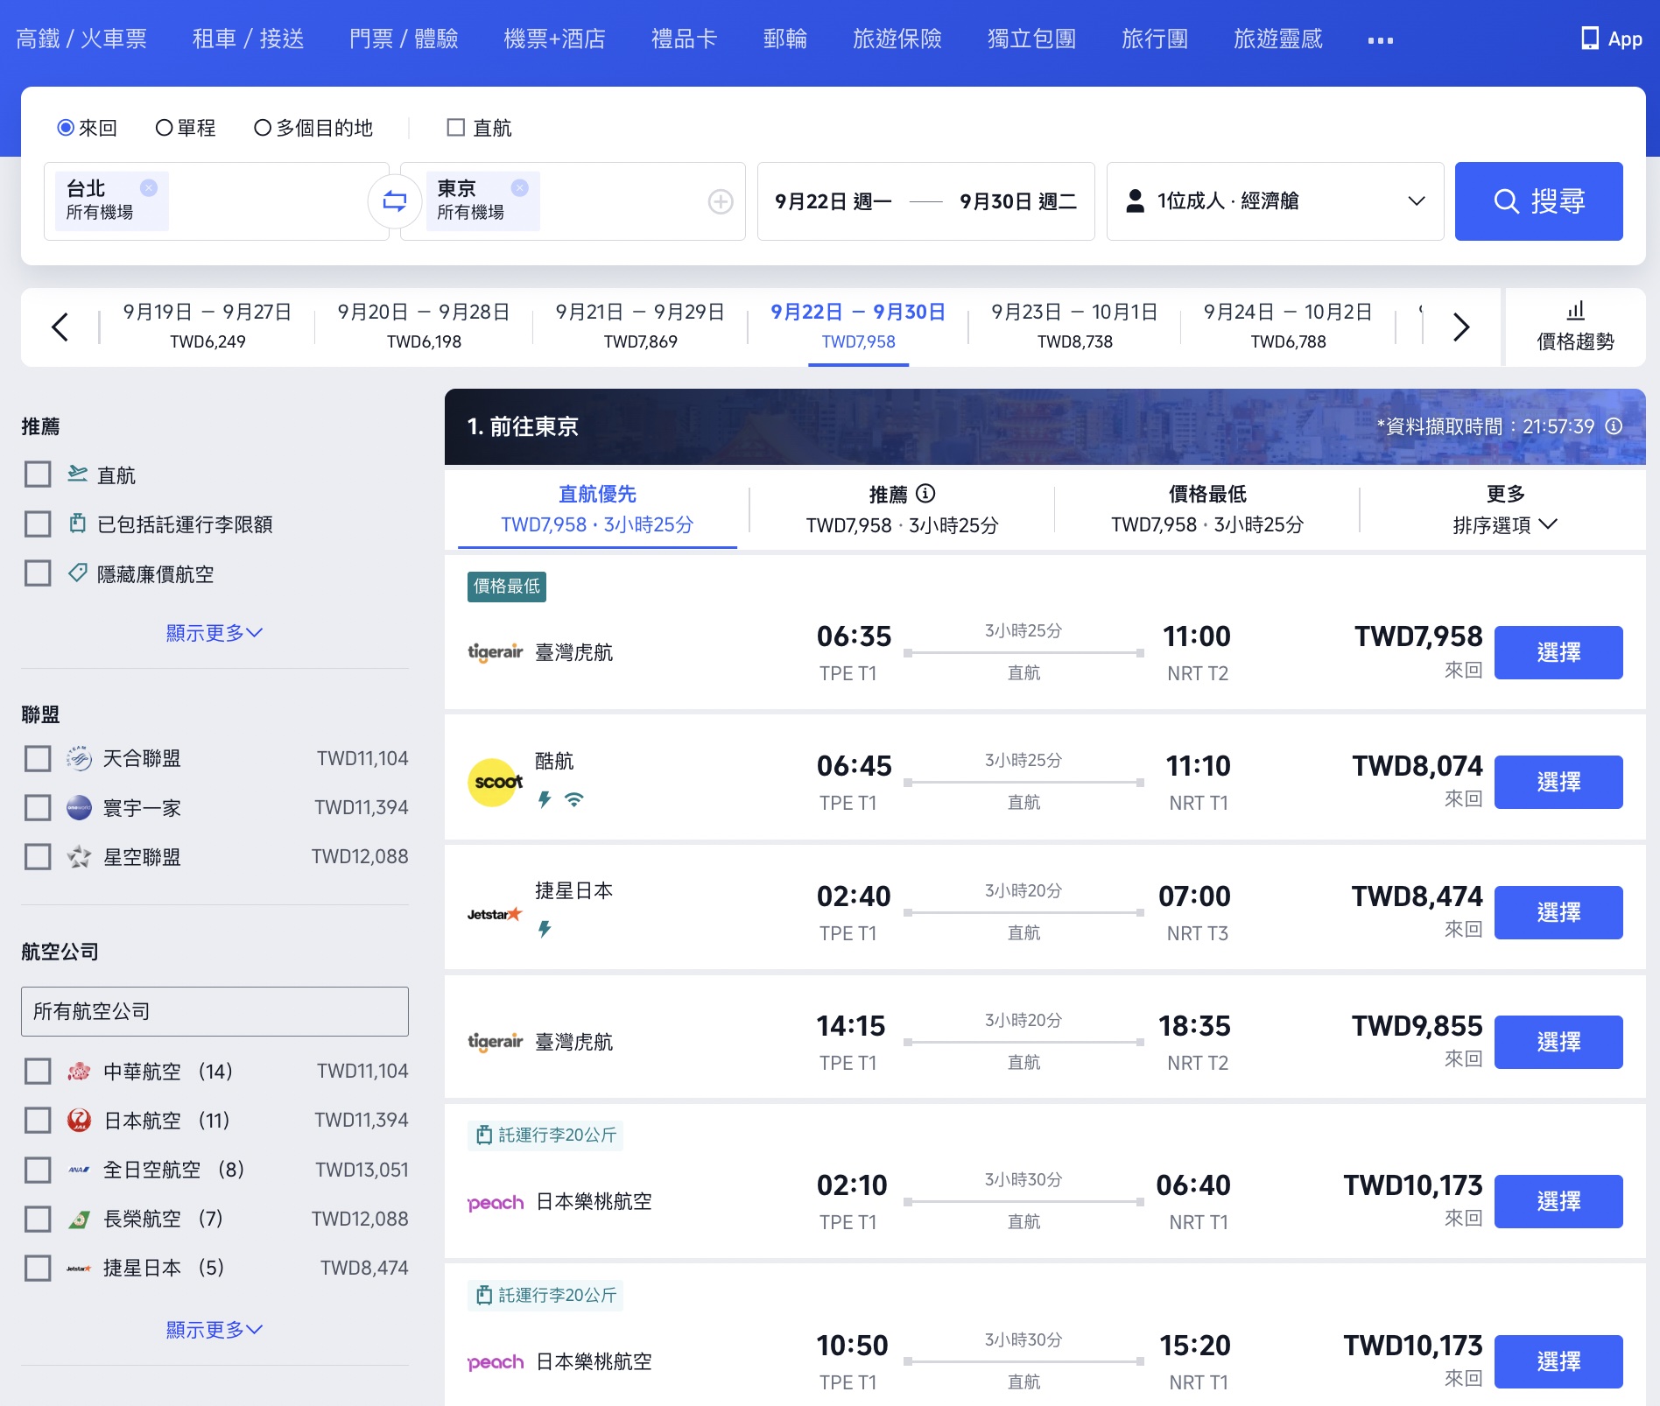The image size is (1660, 1406).
Task: Enable 已包括託運行李限額 filter
Action: point(38,524)
